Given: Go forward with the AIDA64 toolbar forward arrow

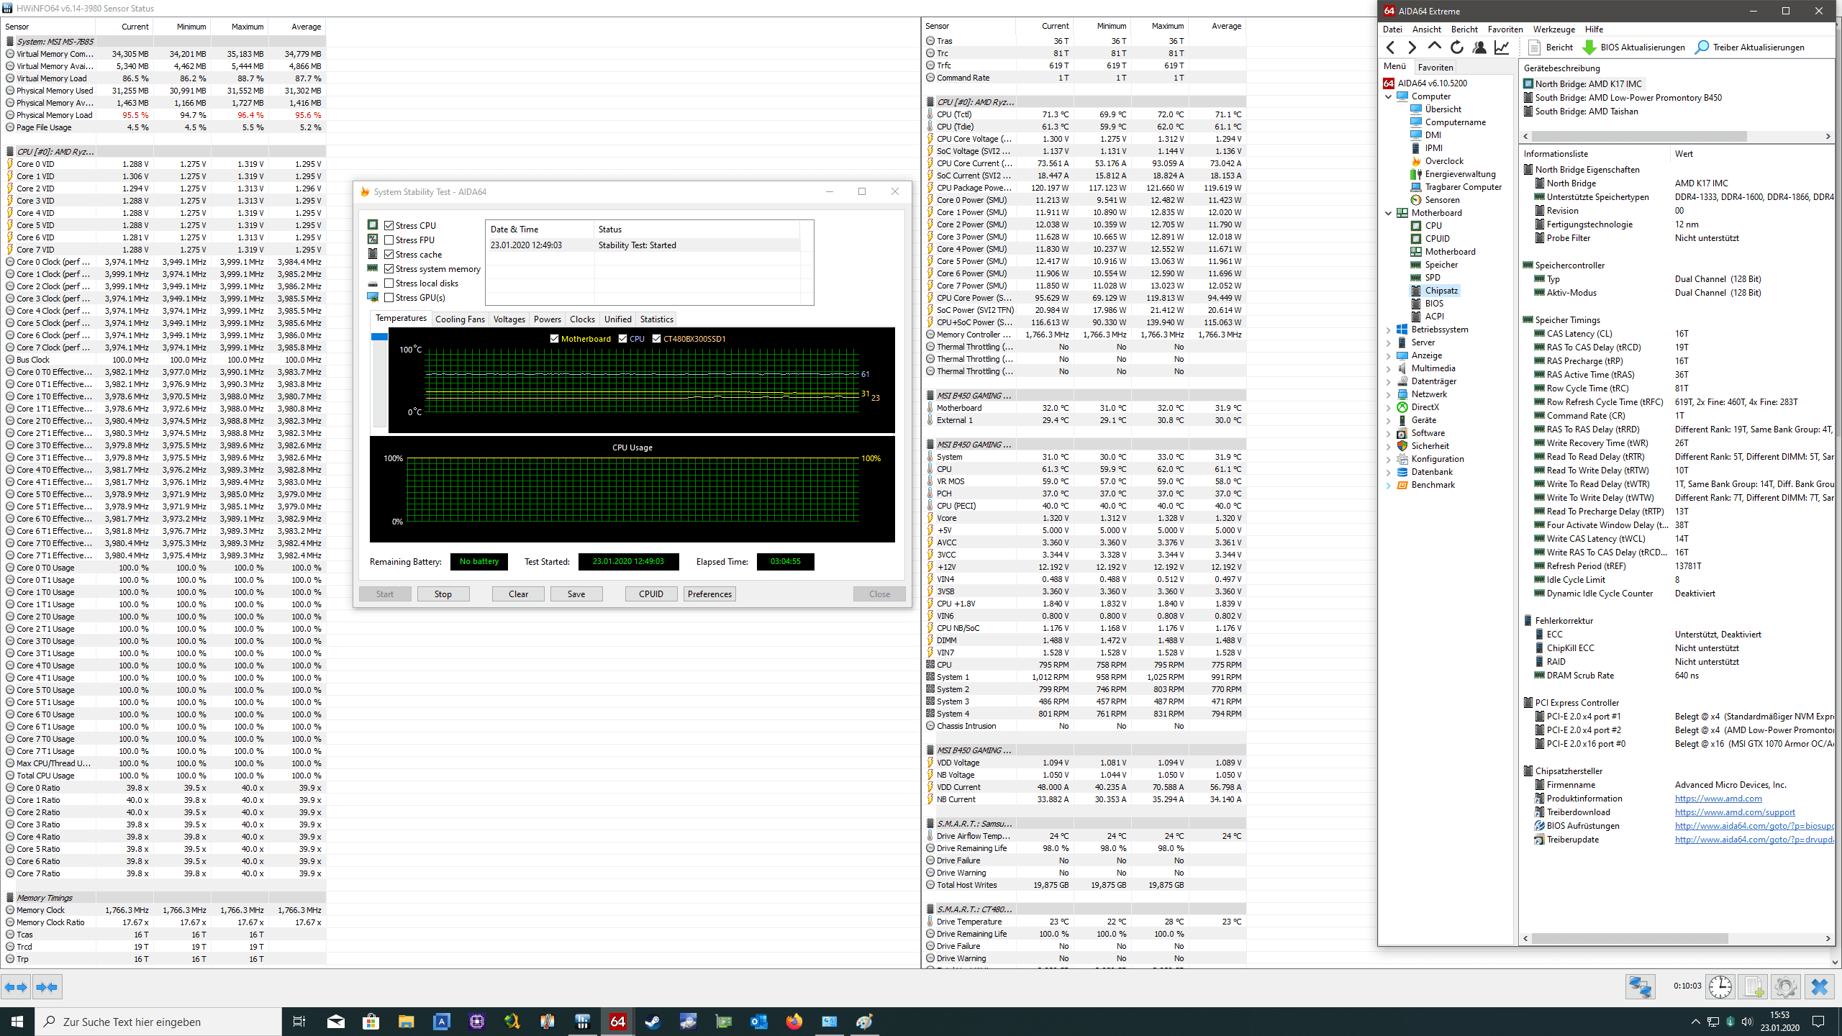Looking at the screenshot, I should (x=1412, y=47).
